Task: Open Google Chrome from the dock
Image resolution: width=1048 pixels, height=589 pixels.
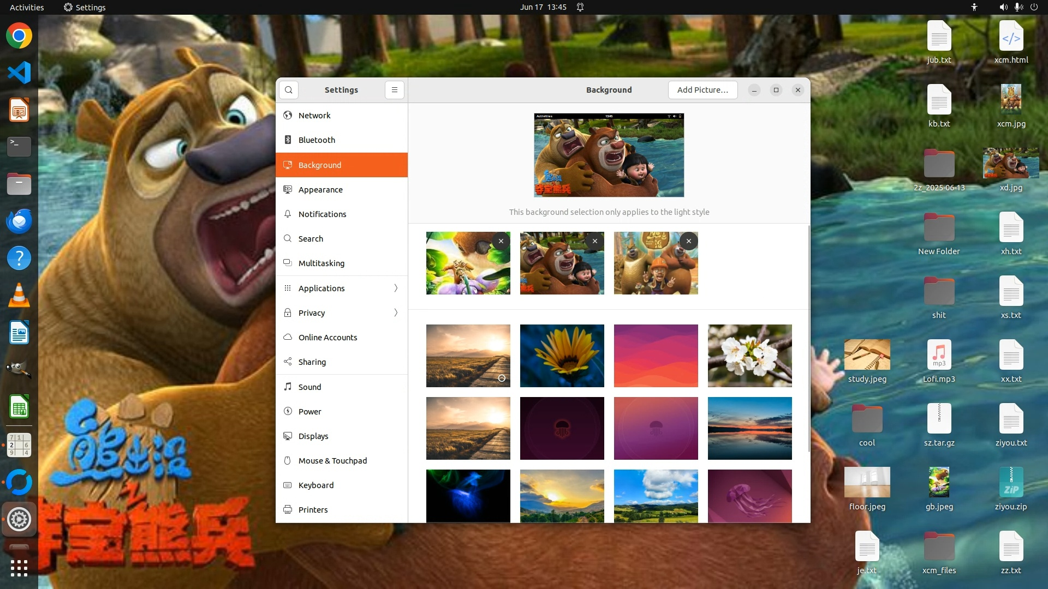Action: [19, 36]
